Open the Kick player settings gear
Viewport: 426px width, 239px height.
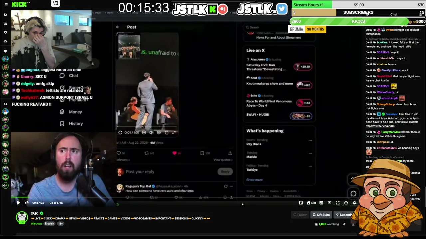tap(354, 203)
